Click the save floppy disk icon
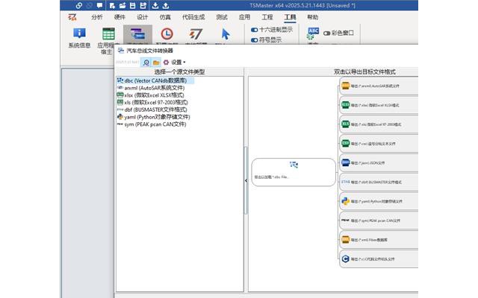The height and width of the screenshot is (298, 478). 133,5
